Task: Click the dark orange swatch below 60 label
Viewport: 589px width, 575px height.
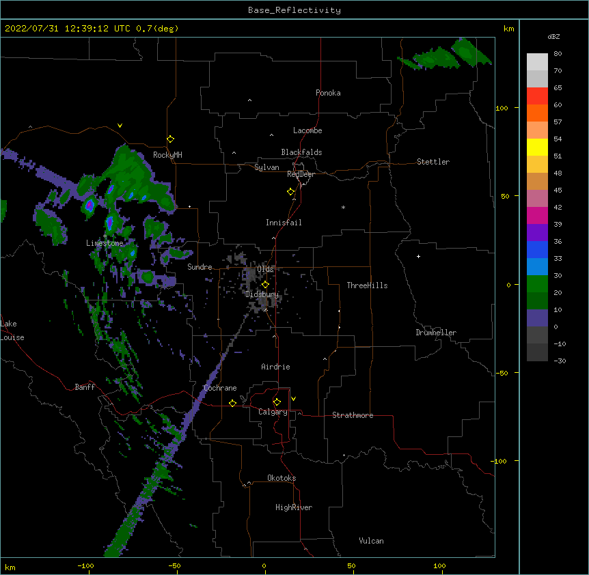Action: coord(537,113)
